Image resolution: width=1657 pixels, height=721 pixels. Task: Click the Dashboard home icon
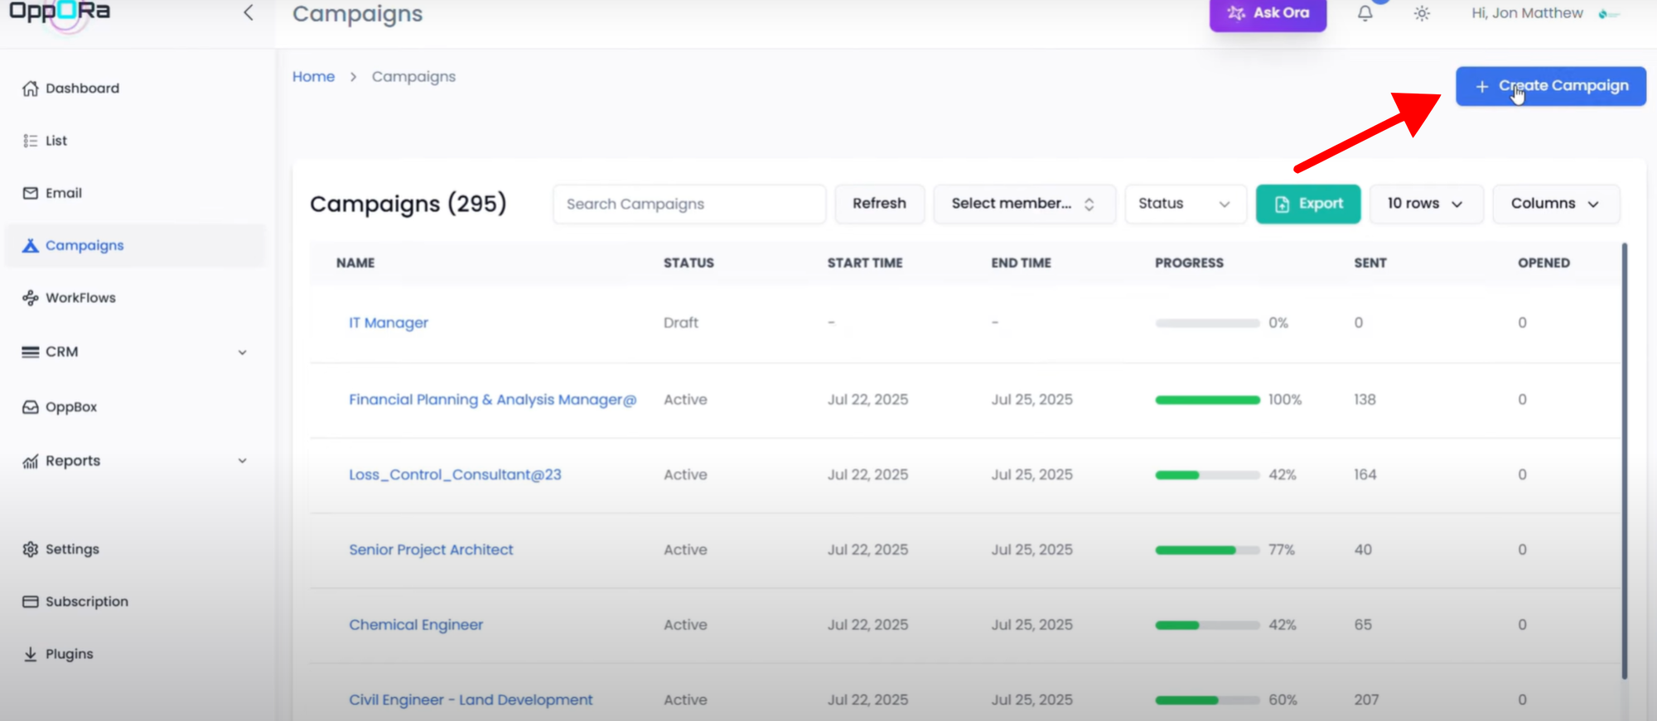coord(31,89)
